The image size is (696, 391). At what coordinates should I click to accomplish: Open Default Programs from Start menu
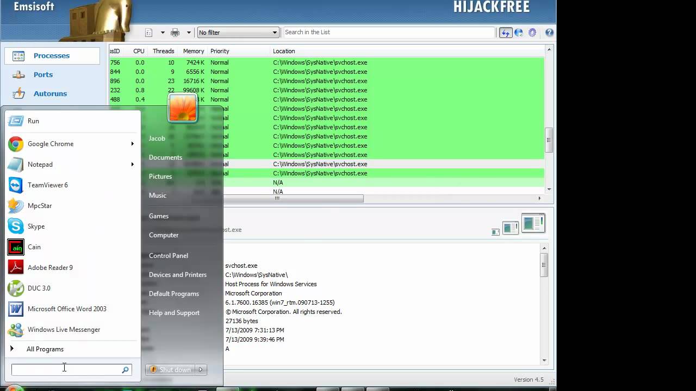click(174, 294)
